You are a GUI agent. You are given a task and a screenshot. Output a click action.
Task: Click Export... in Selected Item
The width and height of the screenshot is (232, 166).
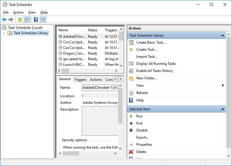143,137
